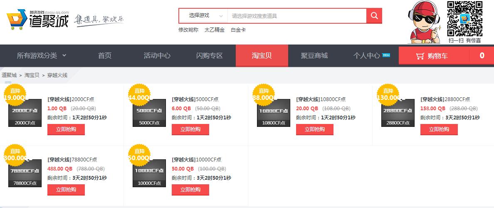Click 立即抢购 for 78800CF点

66,190
